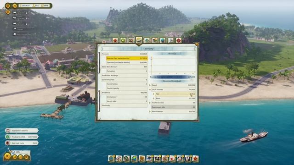This screenshot has width=294, height=165.
Task: Open the hammer construction menu icon
Action: 119,159
